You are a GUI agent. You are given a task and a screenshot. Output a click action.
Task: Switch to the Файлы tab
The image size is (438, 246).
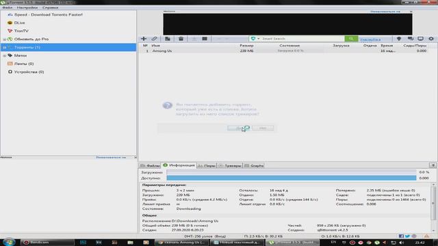(151, 165)
